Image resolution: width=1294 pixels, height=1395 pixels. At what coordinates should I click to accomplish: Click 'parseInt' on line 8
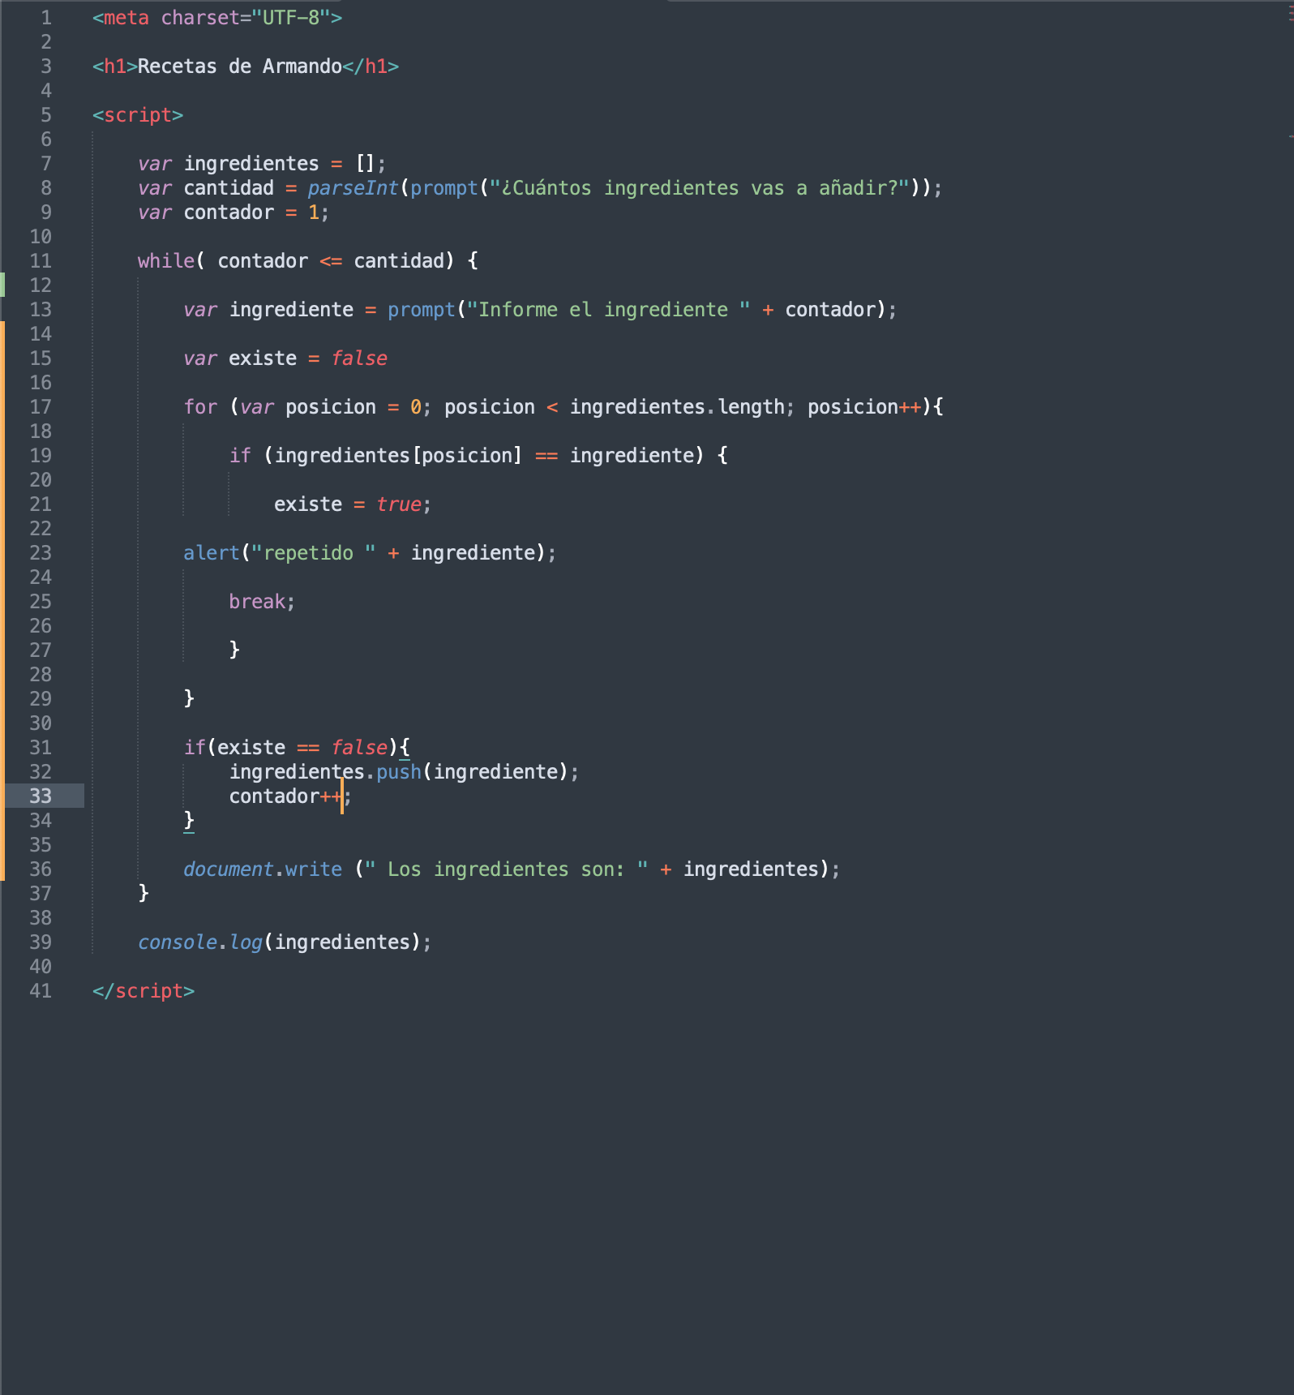tap(353, 188)
